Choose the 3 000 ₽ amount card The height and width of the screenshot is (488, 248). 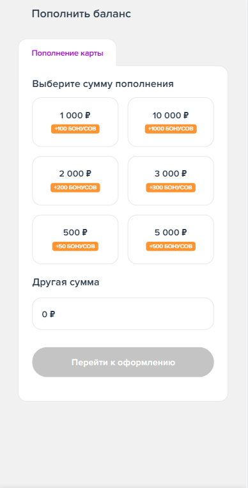coord(171,181)
